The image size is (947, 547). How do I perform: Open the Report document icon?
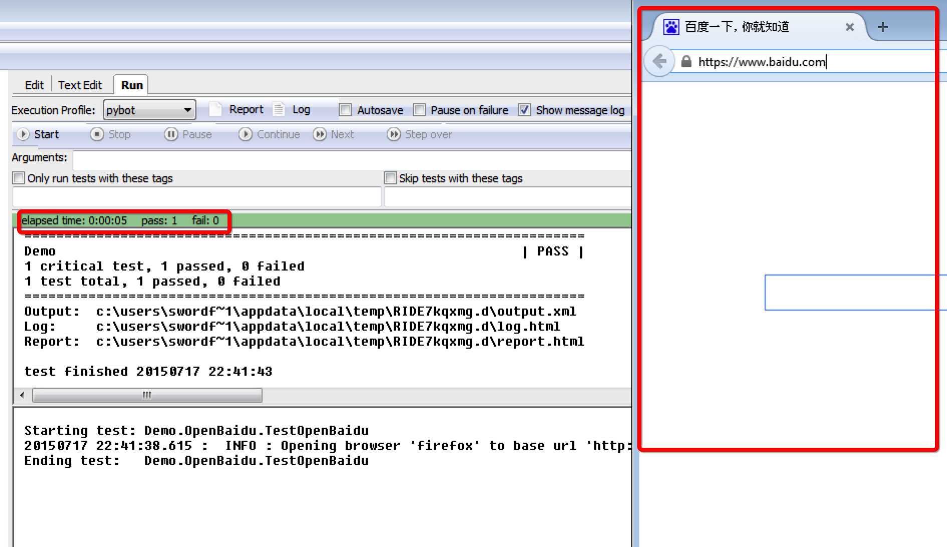tap(215, 109)
